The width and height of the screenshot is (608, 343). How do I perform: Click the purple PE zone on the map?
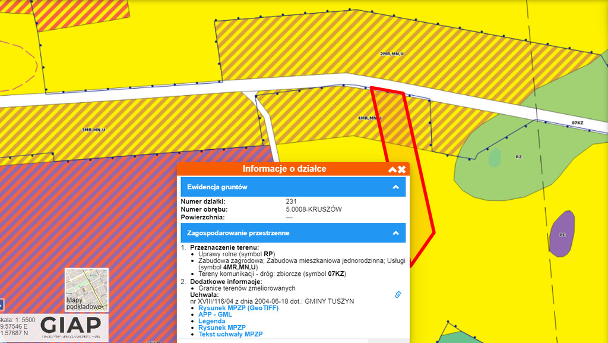tap(562, 234)
